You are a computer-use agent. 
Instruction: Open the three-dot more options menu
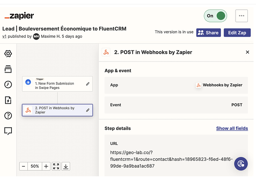coord(242,16)
